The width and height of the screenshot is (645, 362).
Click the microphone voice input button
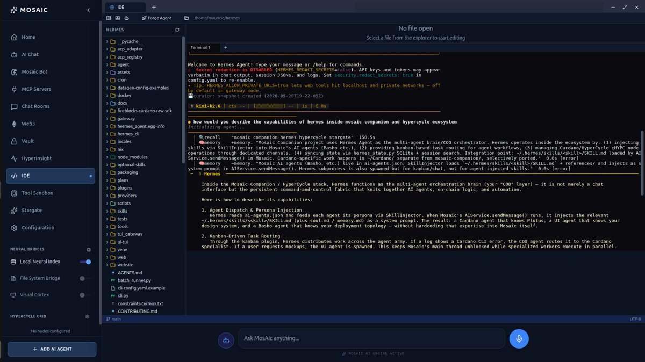click(x=519, y=338)
